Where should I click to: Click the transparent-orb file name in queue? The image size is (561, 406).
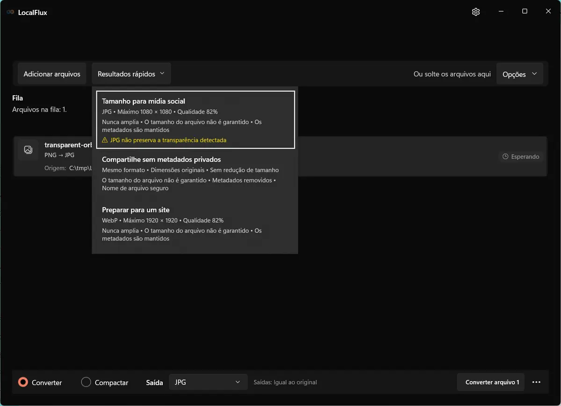(x=68, y=145)
